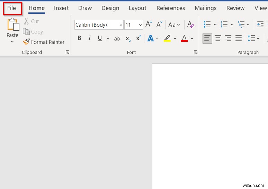Open the Draw ribbon tab
This screenshot has width=268, height=189.
[85, 8]
